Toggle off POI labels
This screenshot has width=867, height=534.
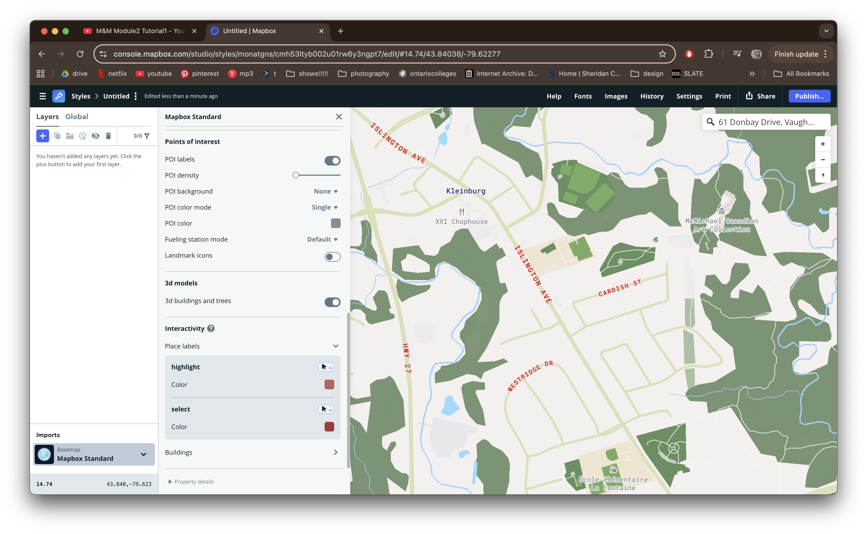(x=332, y=160)
